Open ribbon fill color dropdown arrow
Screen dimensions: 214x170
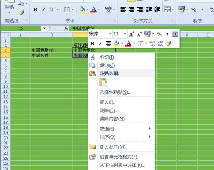click(87, 9)
